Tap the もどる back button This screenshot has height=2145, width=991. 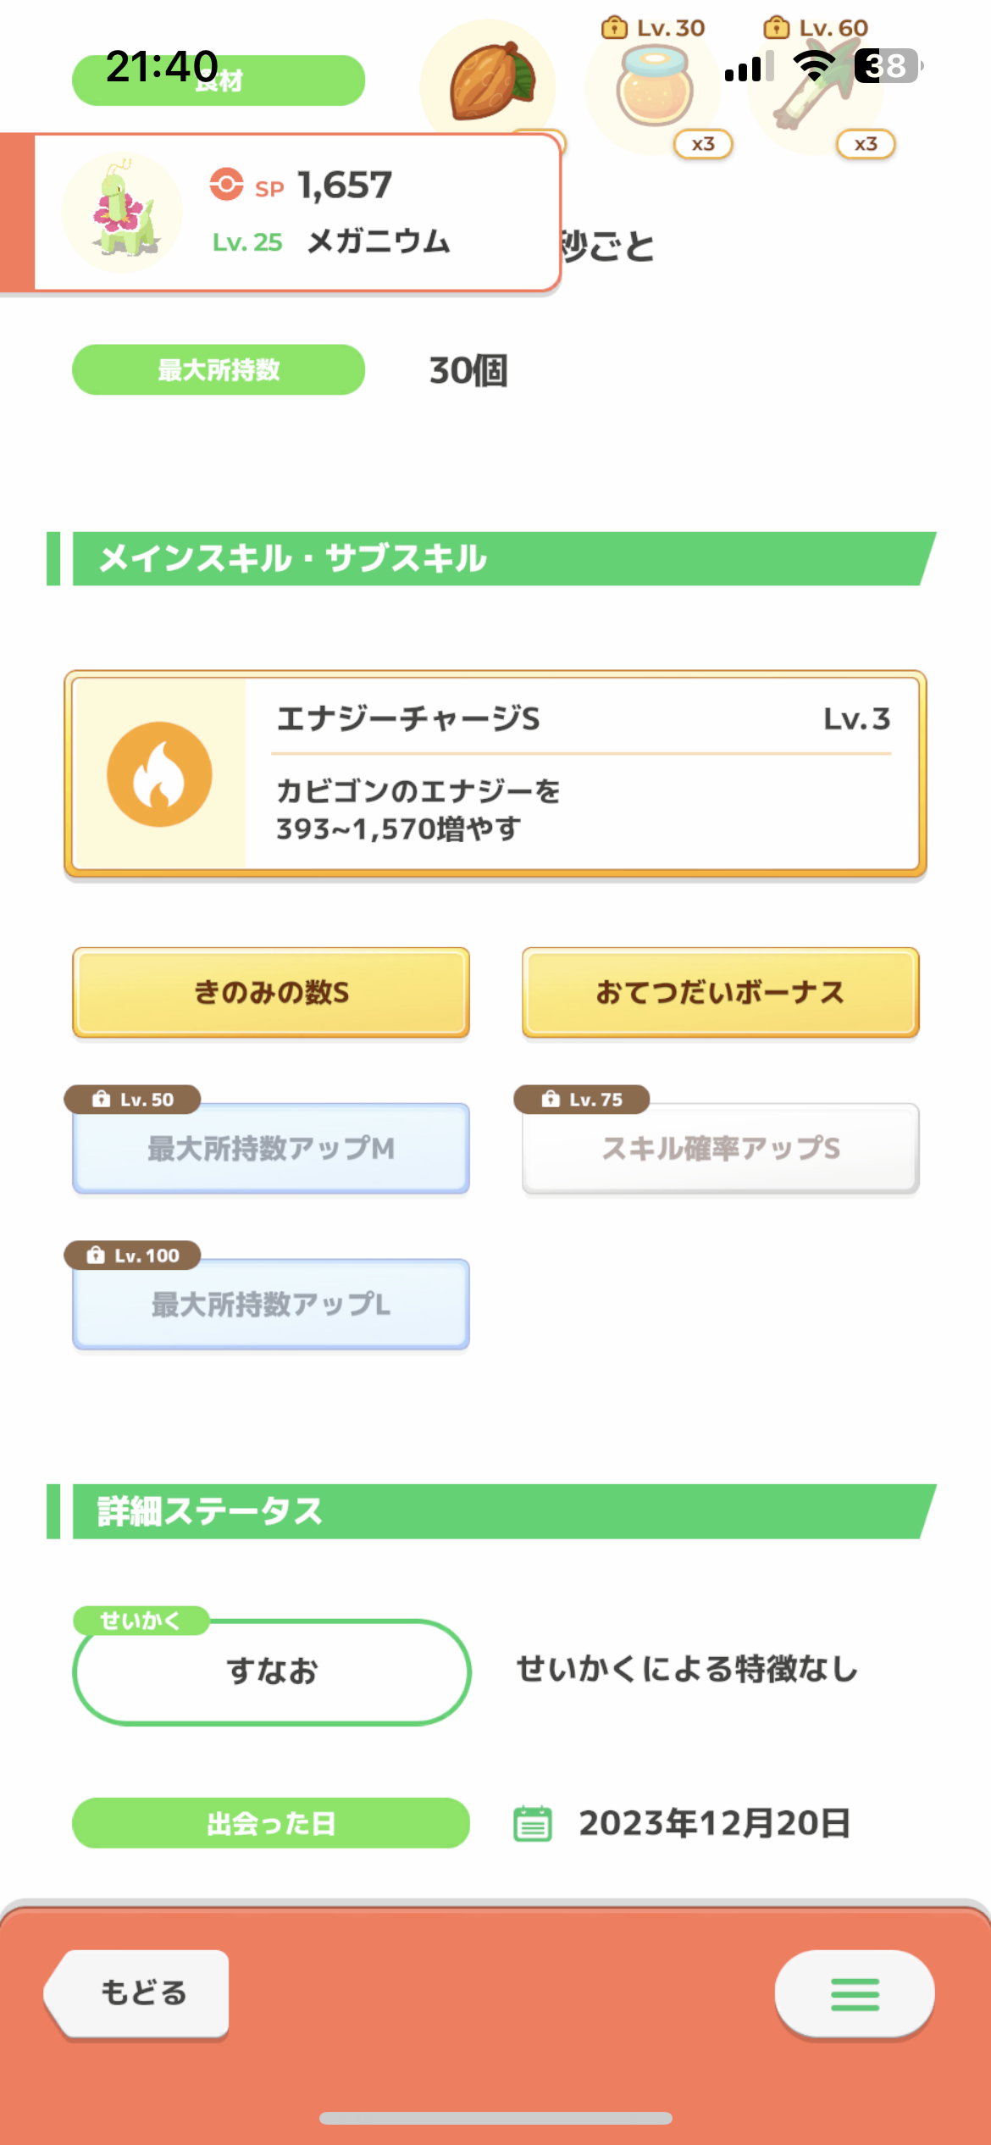(137, 1993)
